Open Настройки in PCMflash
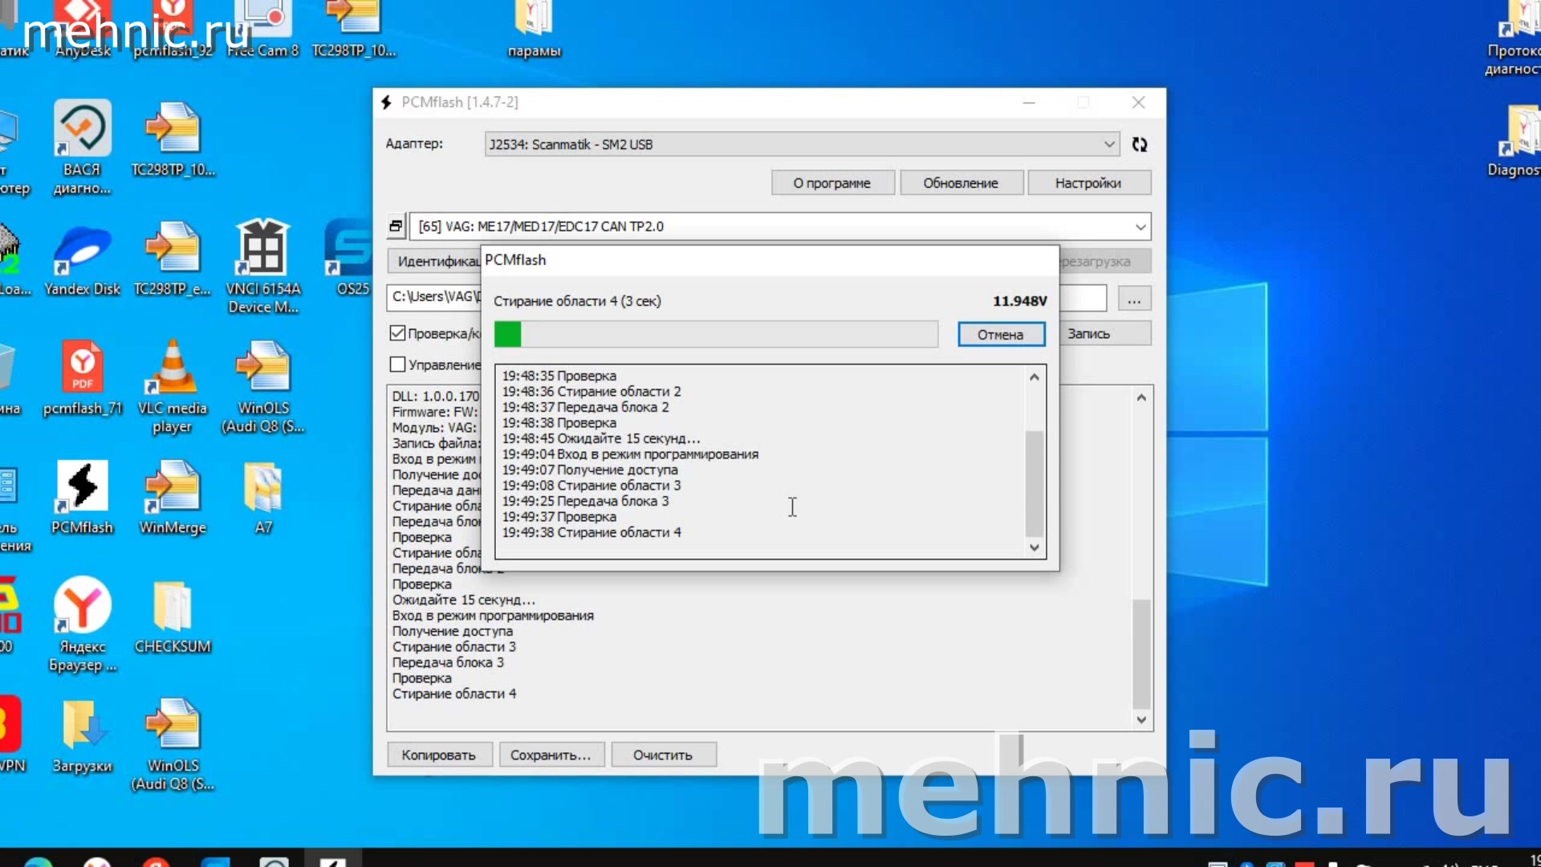The height and width of the screenshot is (867, 1541). (1088, 183)
